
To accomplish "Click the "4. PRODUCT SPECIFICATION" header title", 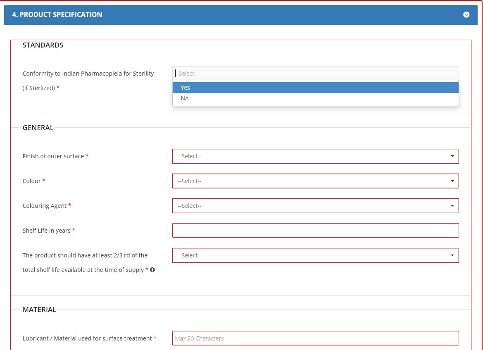I will point(57,14).
